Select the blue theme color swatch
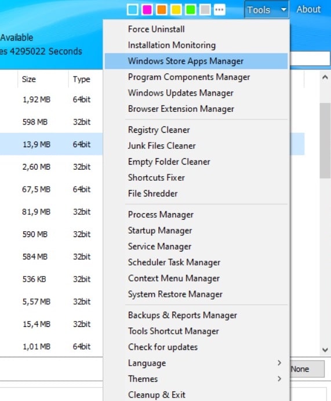The height and width of the screenshot is (401, 331). click(x=133, y=10)
